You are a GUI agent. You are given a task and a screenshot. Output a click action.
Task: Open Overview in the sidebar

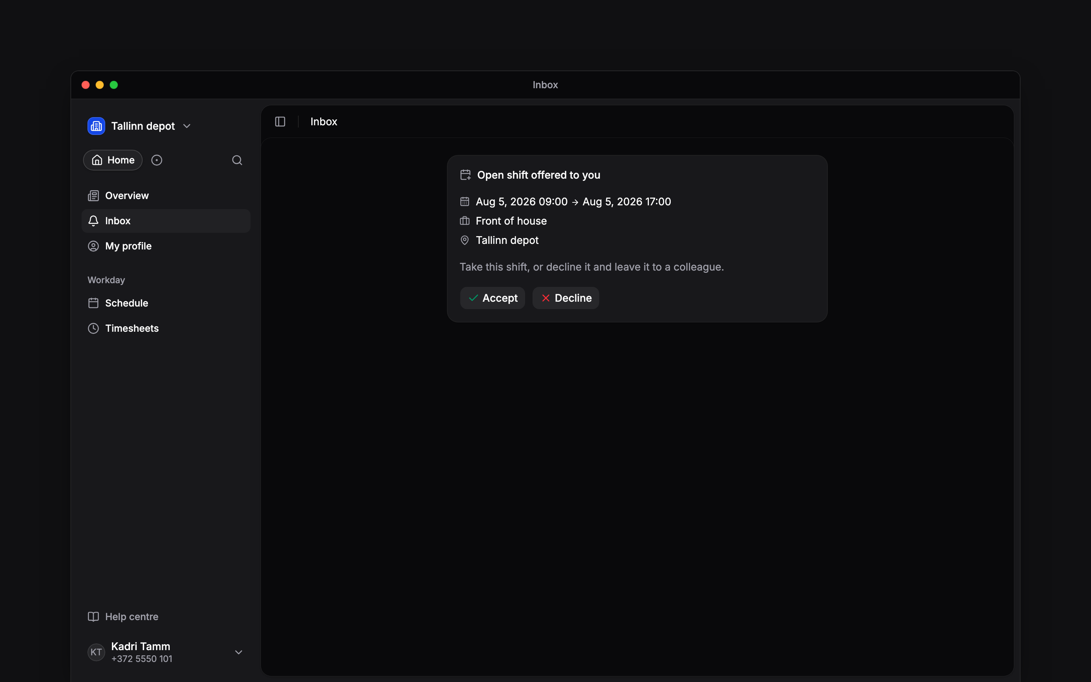165,196
